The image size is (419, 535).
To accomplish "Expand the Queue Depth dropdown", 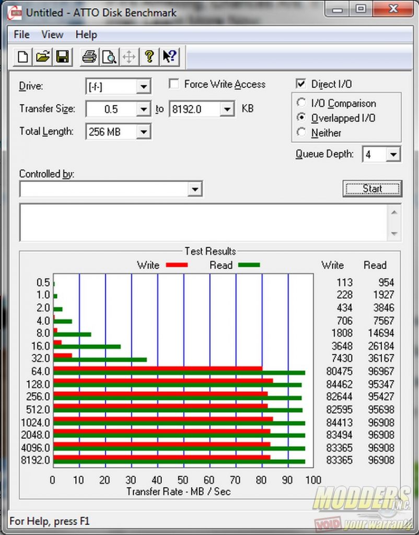I will point(393,155).
